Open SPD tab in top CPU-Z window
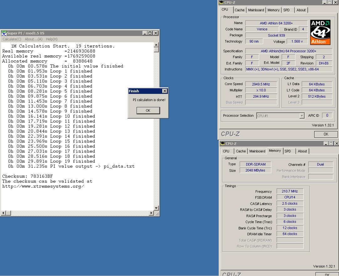Viewport: 339px width, 276px height. [286, 10]
